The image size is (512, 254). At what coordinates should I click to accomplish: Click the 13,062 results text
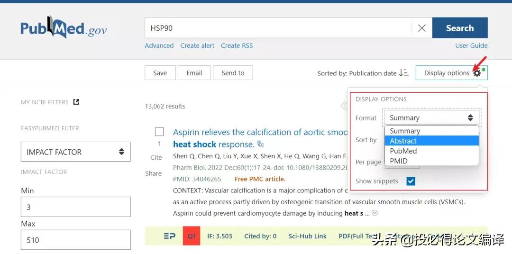(165, 106)
